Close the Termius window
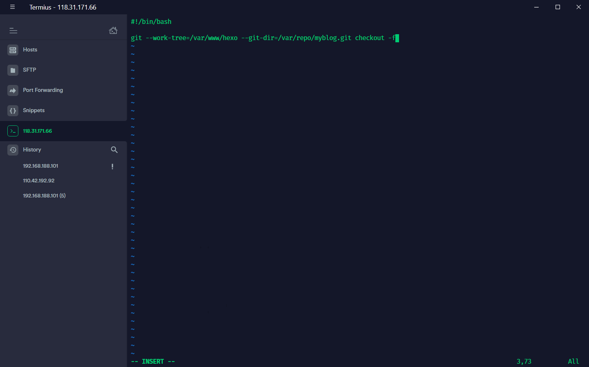This screenshot has height=367, width=589. click(x=579, y=7)
